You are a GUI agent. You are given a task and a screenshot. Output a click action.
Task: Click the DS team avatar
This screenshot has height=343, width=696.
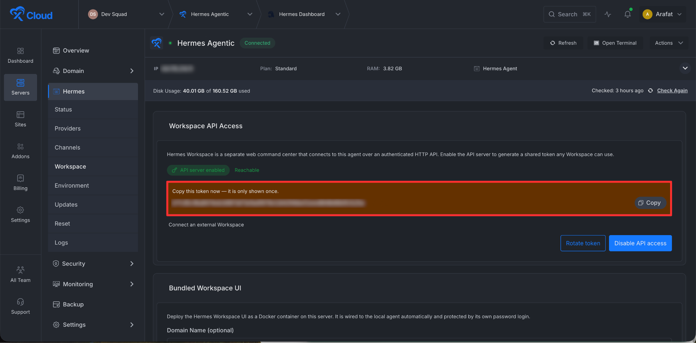pyautogui.click(x=93, y=14)
